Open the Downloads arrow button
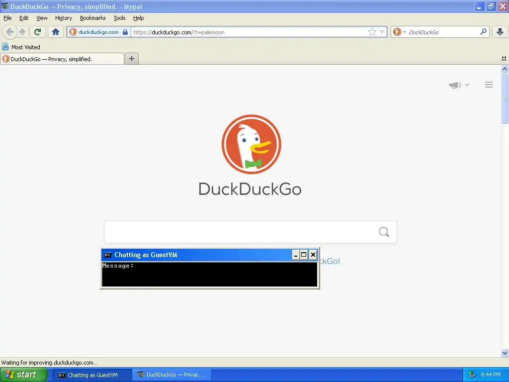 500,32
